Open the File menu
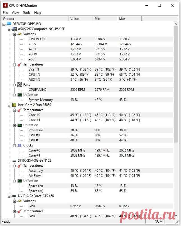Image resolution: width=181 pixels, height=226 pixels. [5, 13]
